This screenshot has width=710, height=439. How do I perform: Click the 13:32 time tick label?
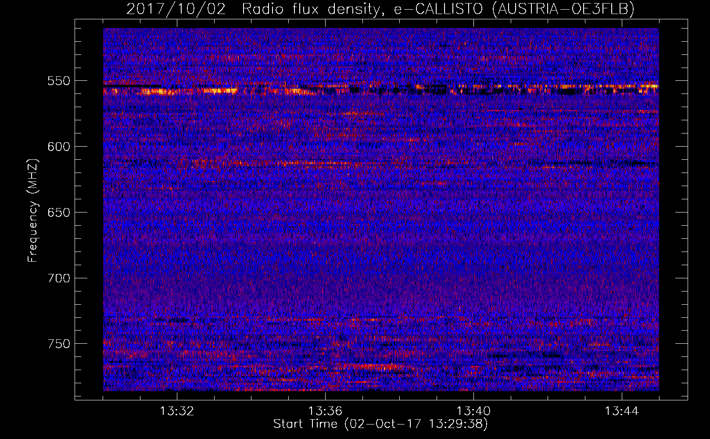coord(177,411)
